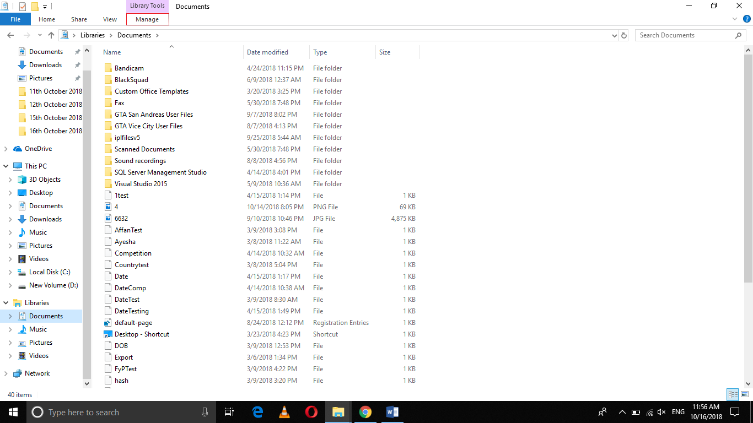This screenshot has width=753, height=423.
Task: Open Microsoft Word from the taskbar
Action: click(392, 412)
